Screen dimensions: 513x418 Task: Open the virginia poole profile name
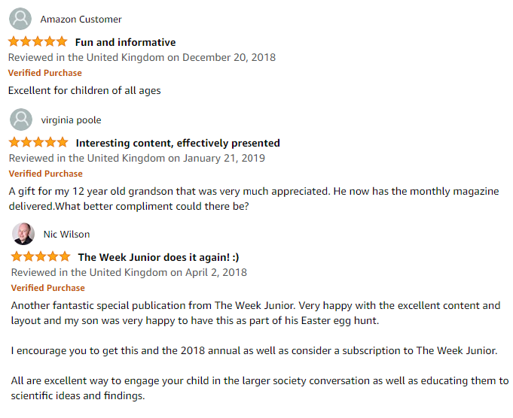tap(71, 120)
